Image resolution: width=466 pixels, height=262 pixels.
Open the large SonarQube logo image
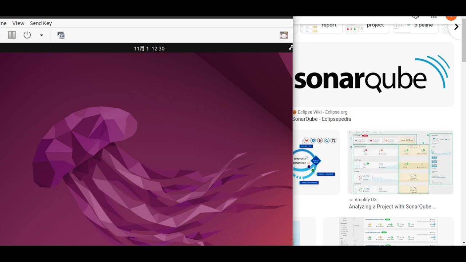[373, 75]
